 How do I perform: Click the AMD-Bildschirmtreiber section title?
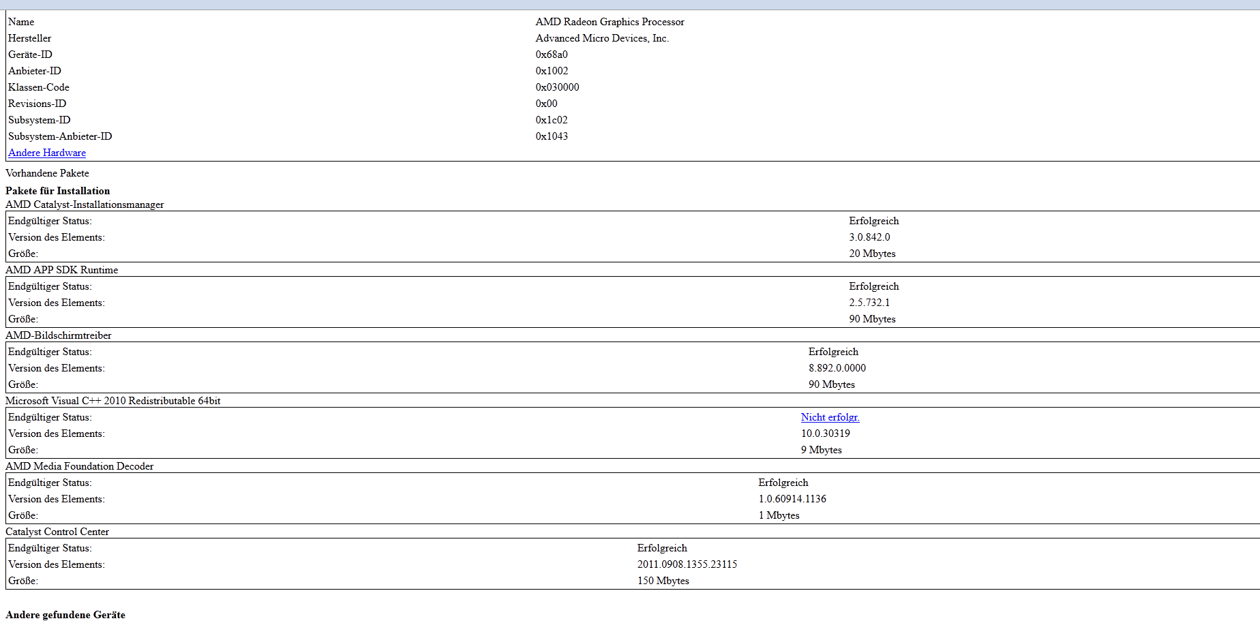(58, 335)
